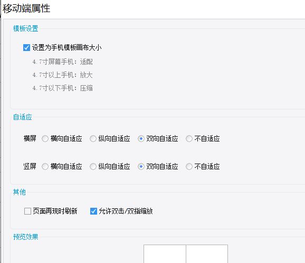Select 横向自适应 for 横屏
This screenshot has height=263, width=305.
coord(45,139)
